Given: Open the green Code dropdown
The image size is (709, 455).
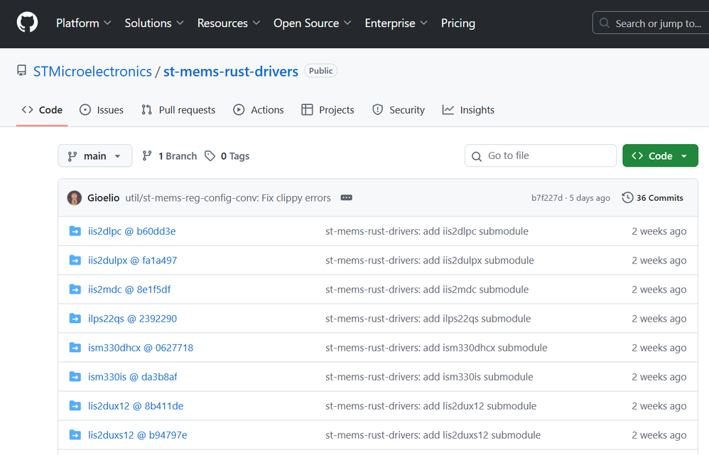Looking at the screenshot, I should pos(659,155).
